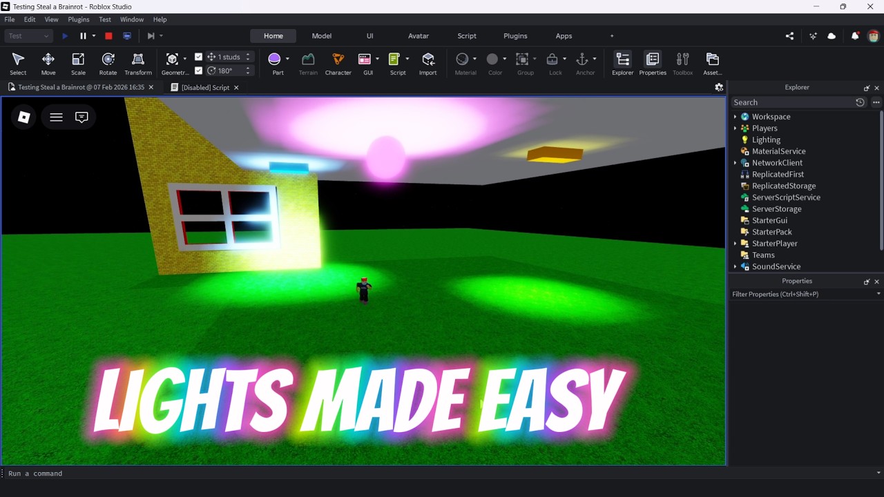Close the Testing Steal a Brainrot tab

click(151, 88)
